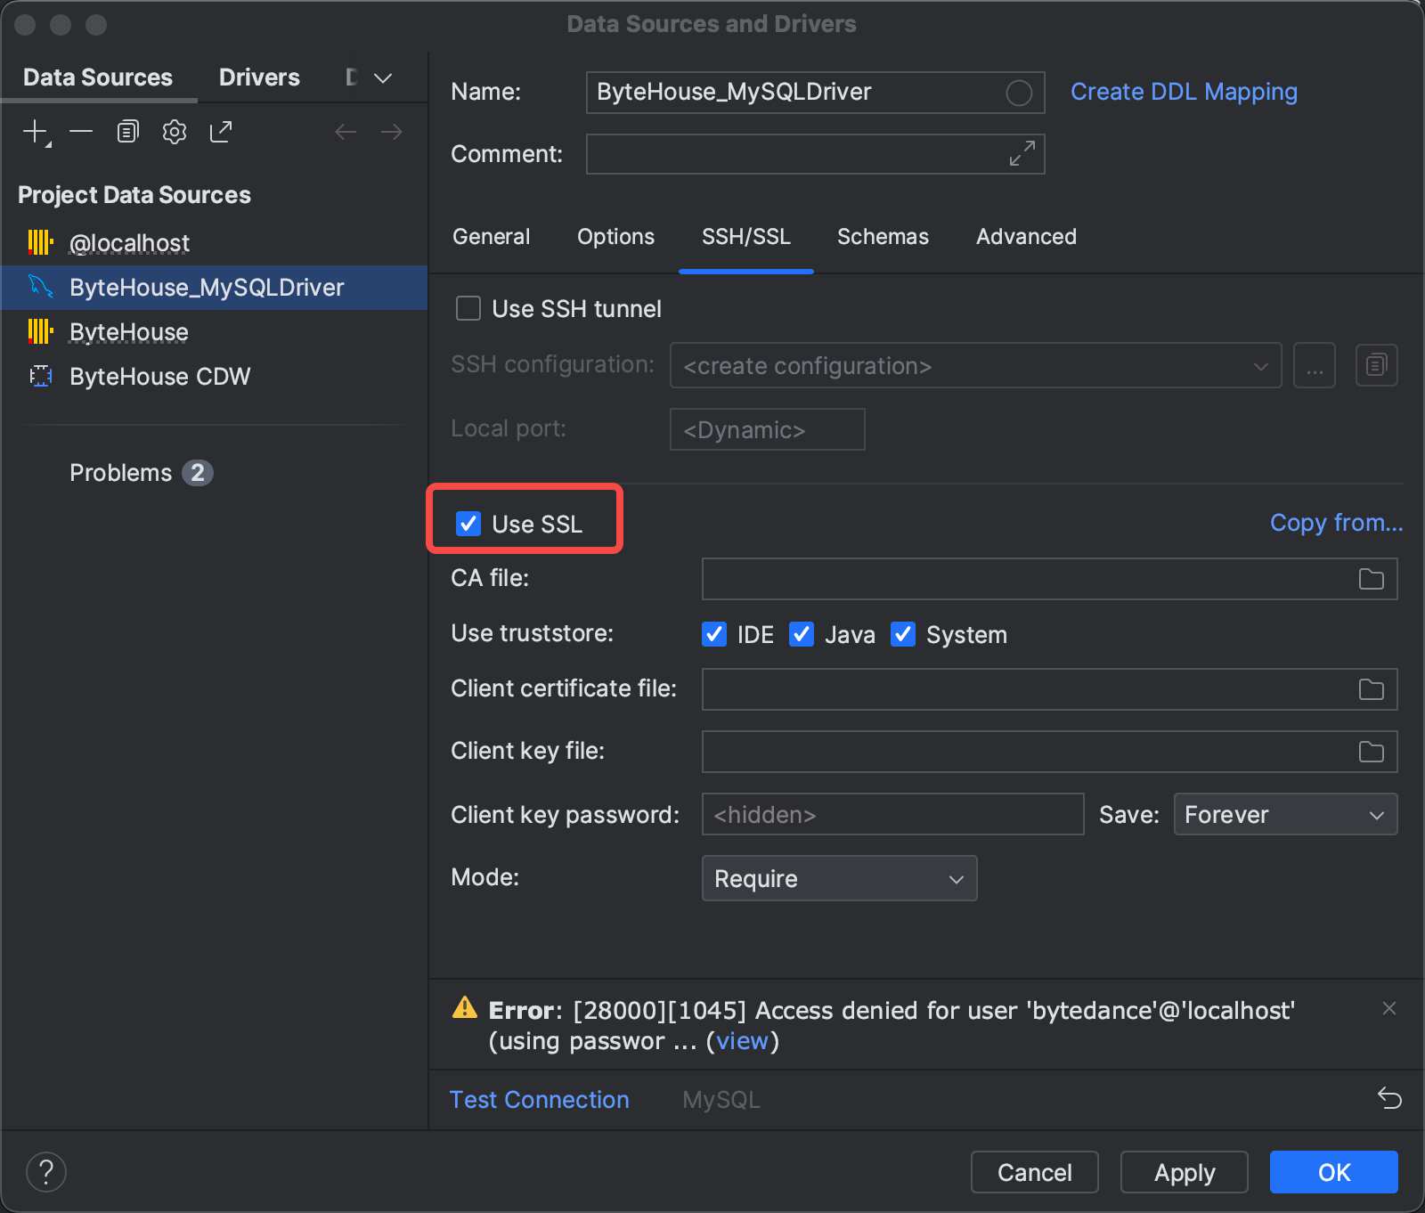Open the Mode Require dropdown
The height and width of the screenshot is (1213, 1425).
[x=839, y=878]
